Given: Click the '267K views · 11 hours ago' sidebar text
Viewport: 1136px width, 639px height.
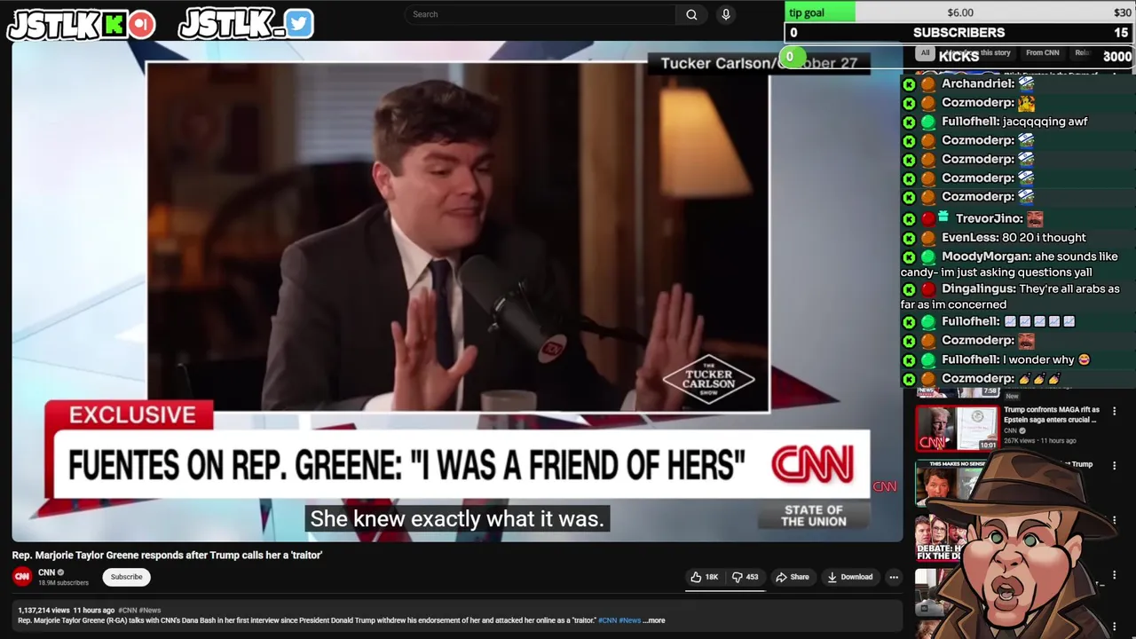Looking at the screenshot, I should (1040, 441).
